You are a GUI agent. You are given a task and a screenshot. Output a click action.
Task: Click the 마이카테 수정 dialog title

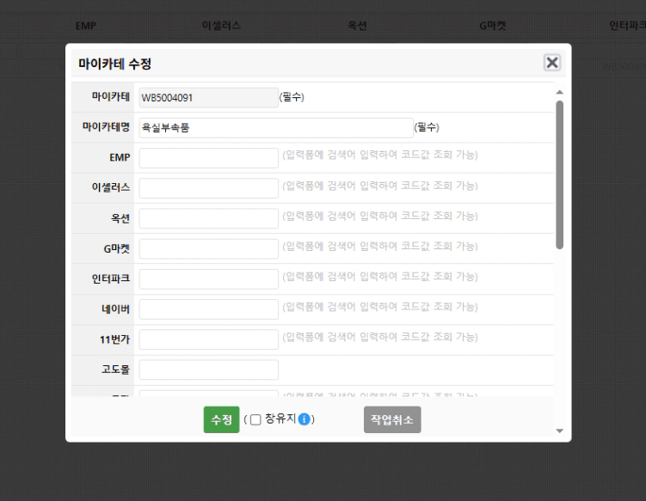click(115, 64)
